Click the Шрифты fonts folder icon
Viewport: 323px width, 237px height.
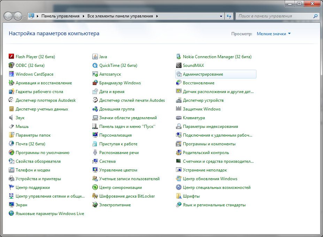click(179, 196)
